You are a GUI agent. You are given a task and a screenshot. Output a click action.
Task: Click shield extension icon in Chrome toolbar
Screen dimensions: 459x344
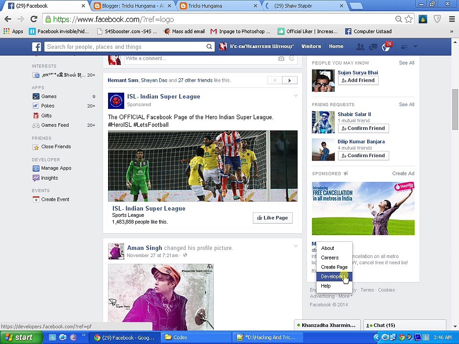437,19
